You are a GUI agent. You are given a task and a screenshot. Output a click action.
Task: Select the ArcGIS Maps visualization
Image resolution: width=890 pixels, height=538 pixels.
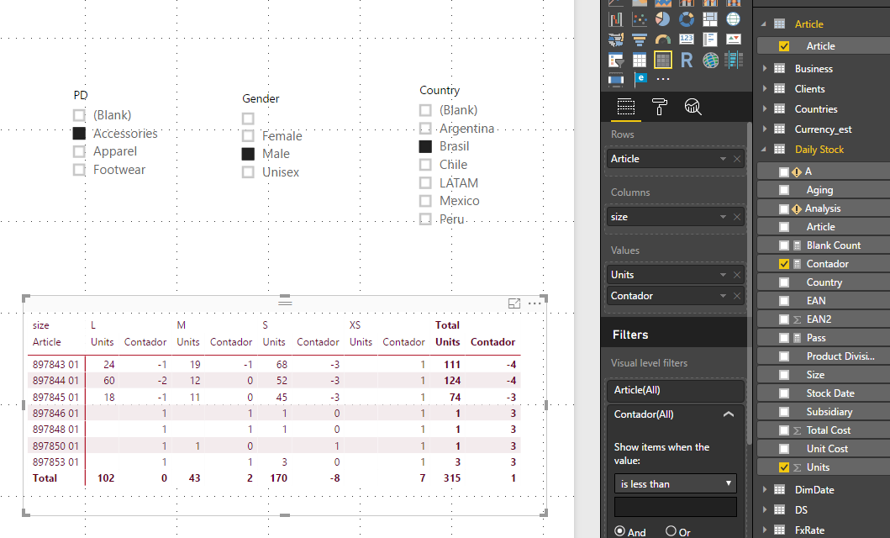tap(710, 61)
